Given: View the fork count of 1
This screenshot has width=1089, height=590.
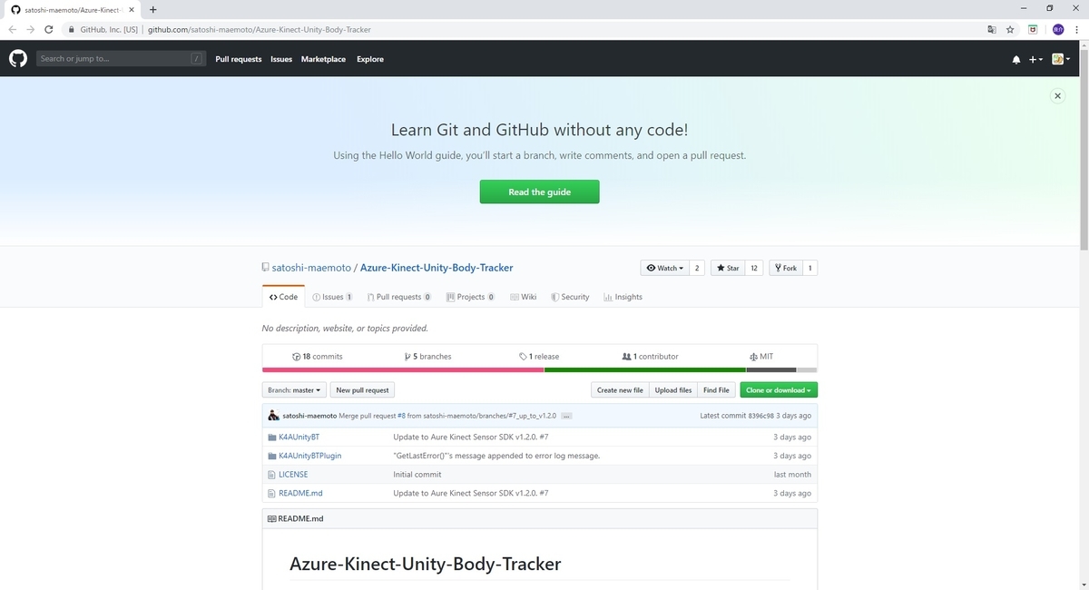Looking at the screenshot, I should [809, 268].
